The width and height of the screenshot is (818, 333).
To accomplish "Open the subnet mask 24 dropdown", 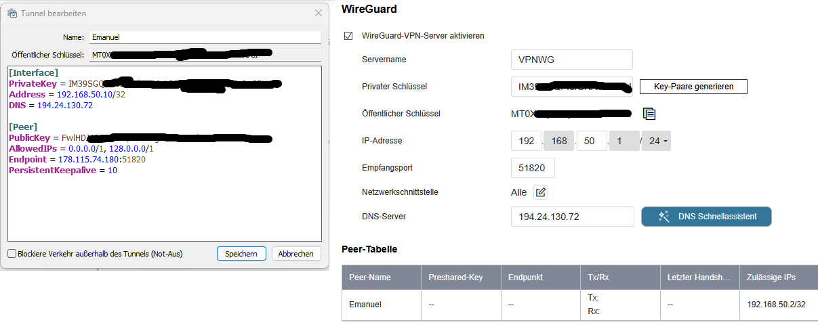I will click(656, 141).
